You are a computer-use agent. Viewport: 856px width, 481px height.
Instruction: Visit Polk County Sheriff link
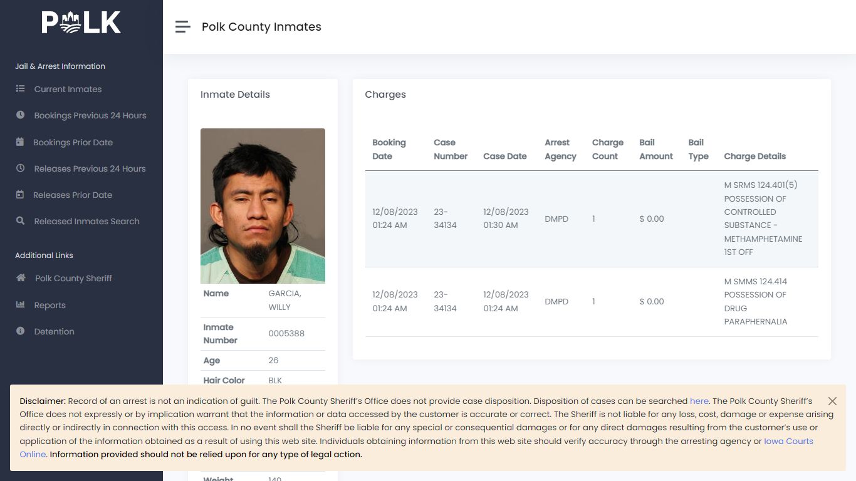coord(73,278)
